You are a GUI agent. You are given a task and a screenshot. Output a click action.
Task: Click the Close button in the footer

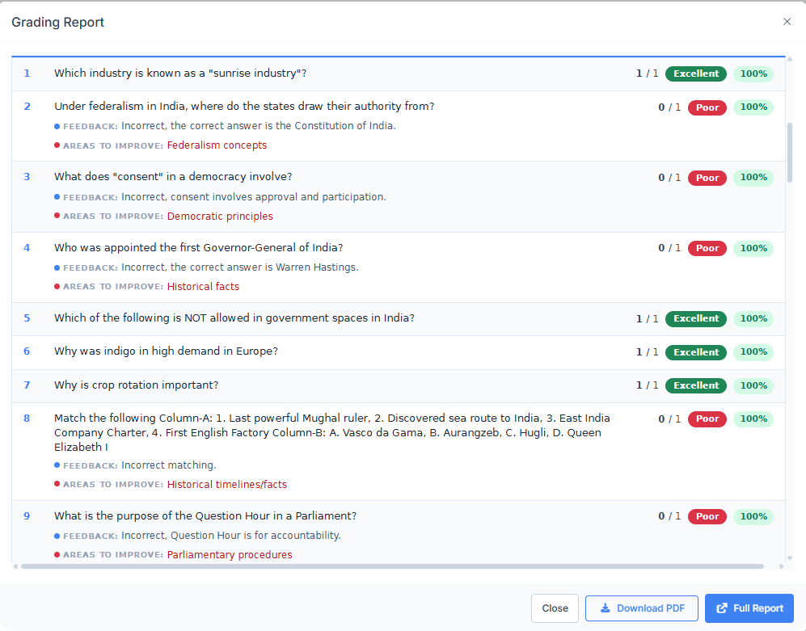coord(555,608)
